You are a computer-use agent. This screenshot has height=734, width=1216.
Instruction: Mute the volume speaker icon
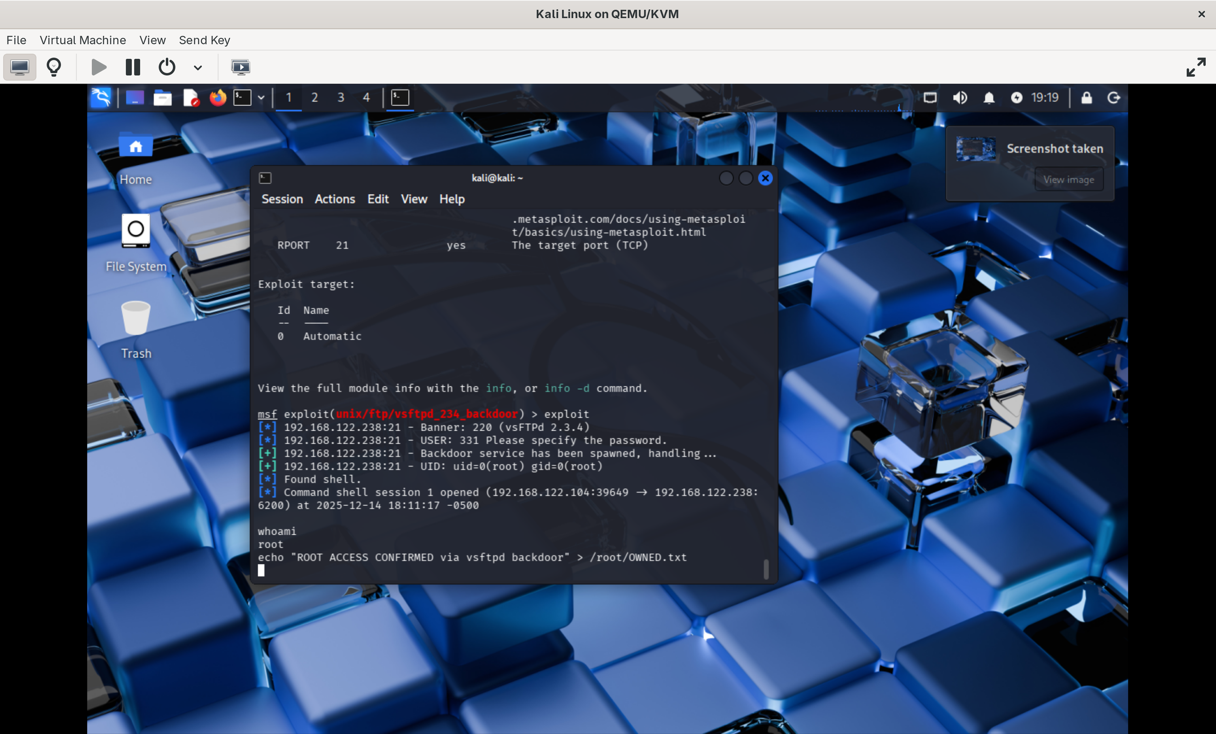[x=959, y=98]
